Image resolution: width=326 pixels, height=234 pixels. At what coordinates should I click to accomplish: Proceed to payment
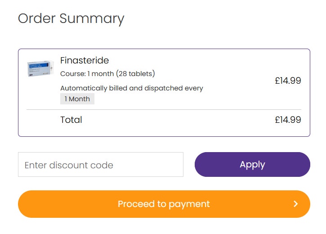tap(164, 204)
